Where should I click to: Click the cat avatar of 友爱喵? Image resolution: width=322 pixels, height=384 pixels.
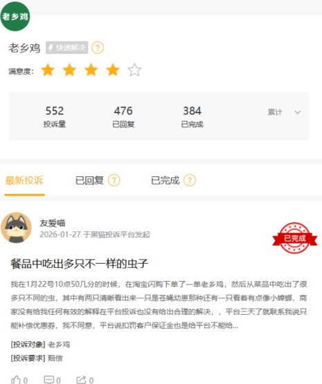16,228
